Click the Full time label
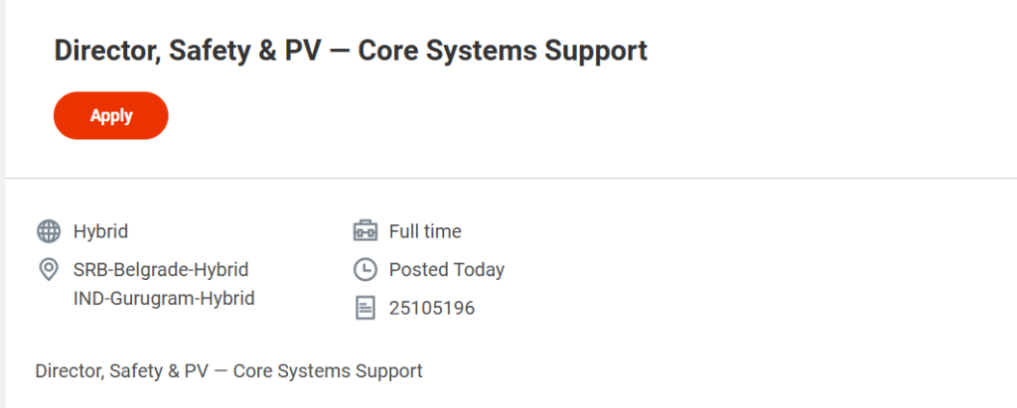 [425, 232]
